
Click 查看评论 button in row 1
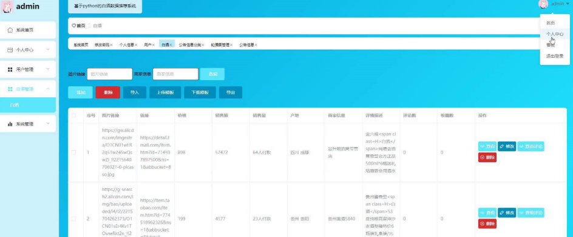[531, 146]
